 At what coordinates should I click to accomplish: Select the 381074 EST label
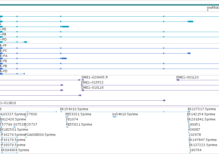[72, 119]
